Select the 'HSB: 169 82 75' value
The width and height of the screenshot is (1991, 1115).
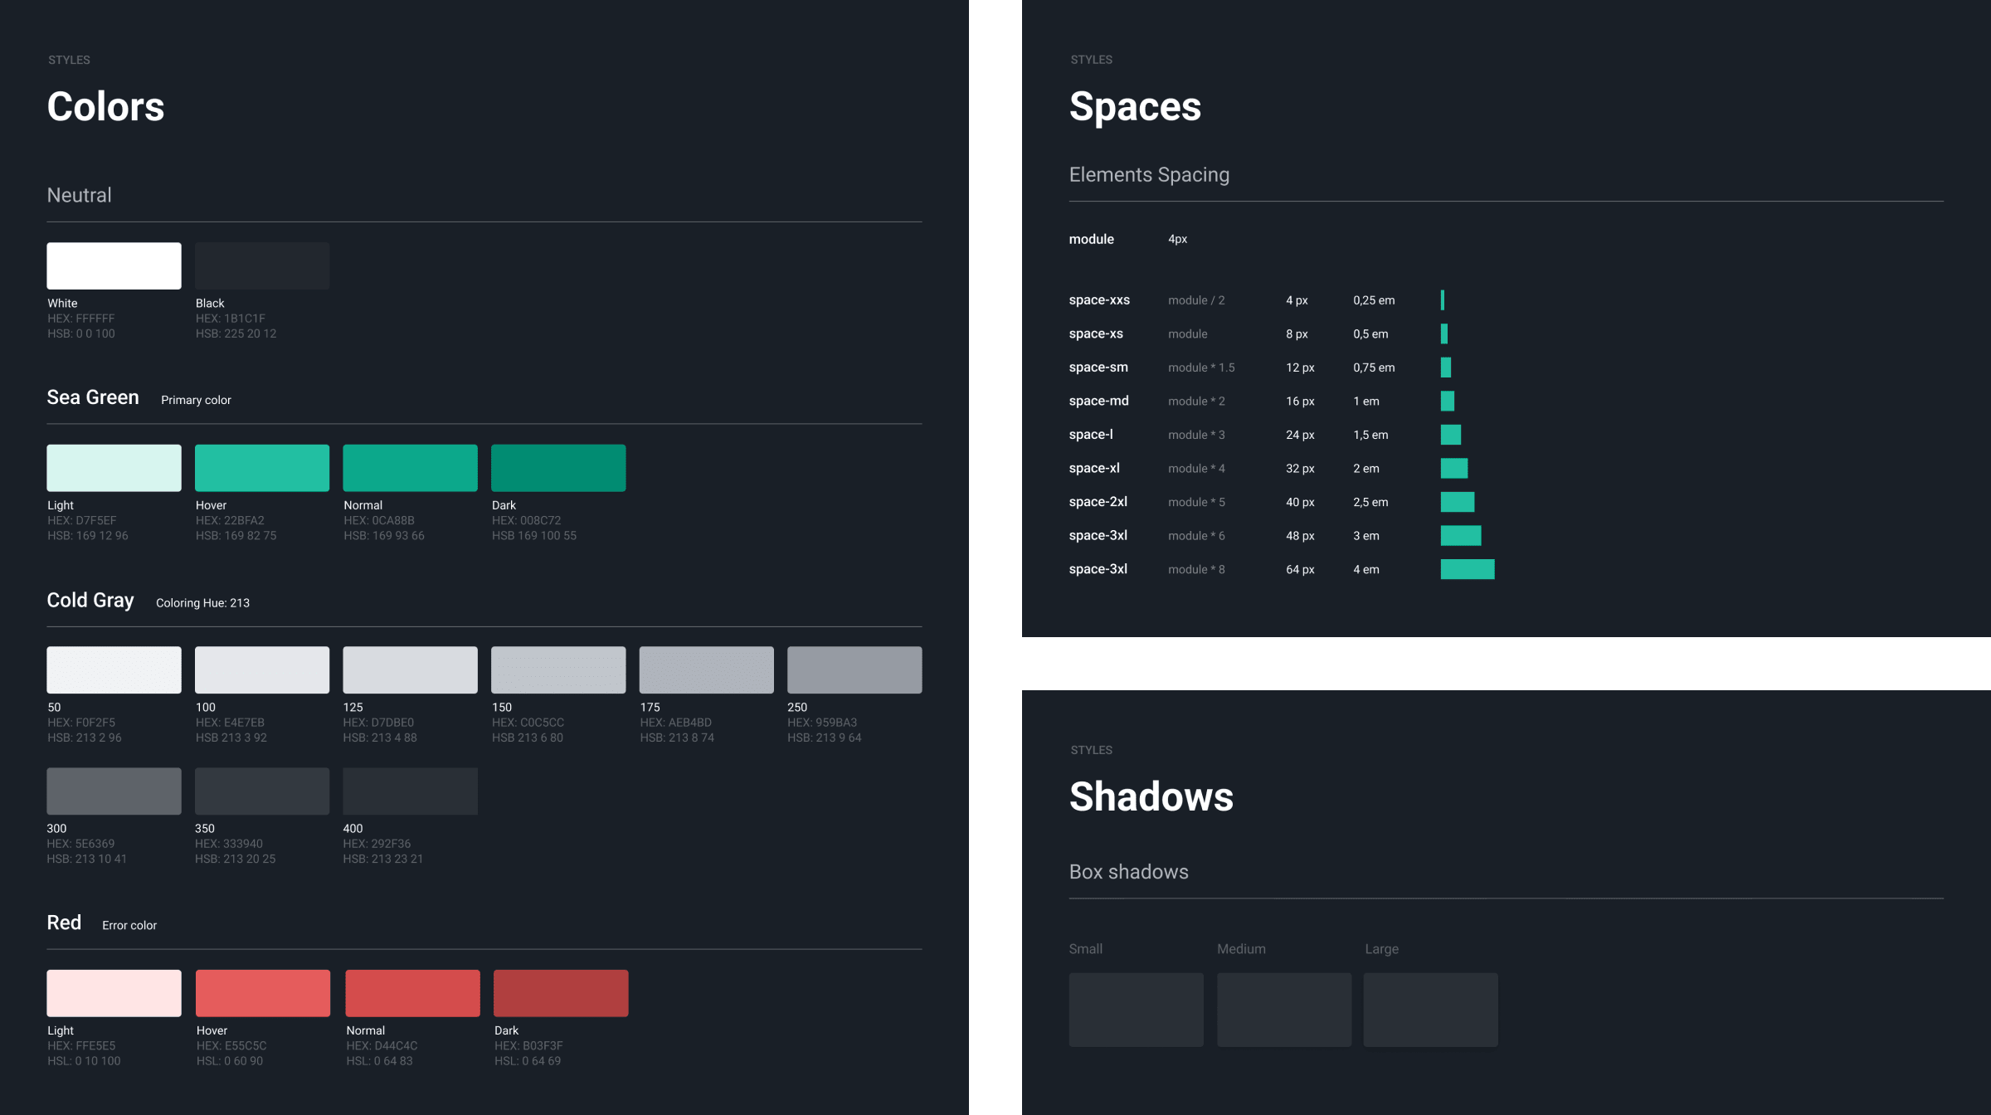point(236,536)
